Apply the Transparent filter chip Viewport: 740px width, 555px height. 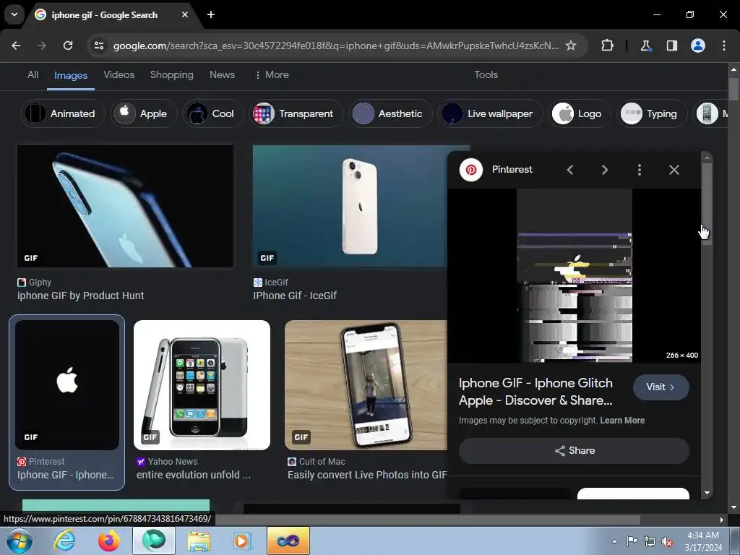pos(296,113)
